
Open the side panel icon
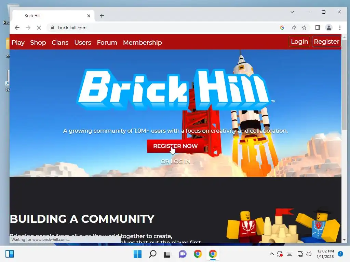click(318, 28)
